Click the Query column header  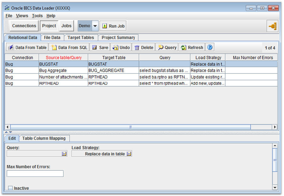coord(165,58)
